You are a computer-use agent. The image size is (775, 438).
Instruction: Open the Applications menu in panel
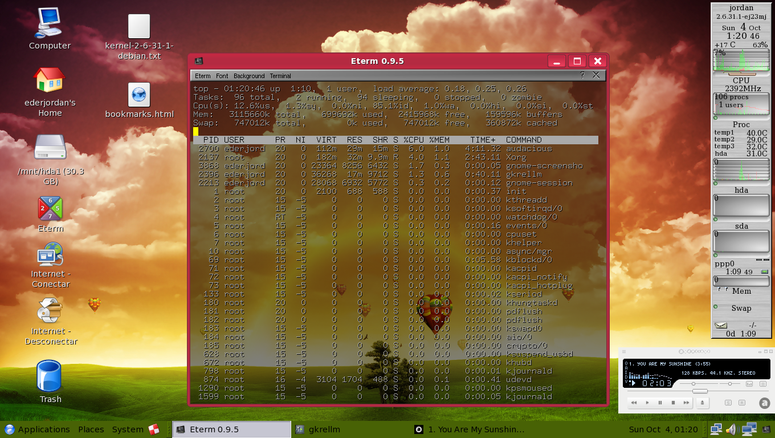tap(37, 429)
